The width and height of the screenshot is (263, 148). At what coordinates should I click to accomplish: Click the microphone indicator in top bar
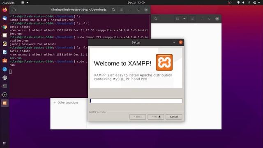(249, 2)
